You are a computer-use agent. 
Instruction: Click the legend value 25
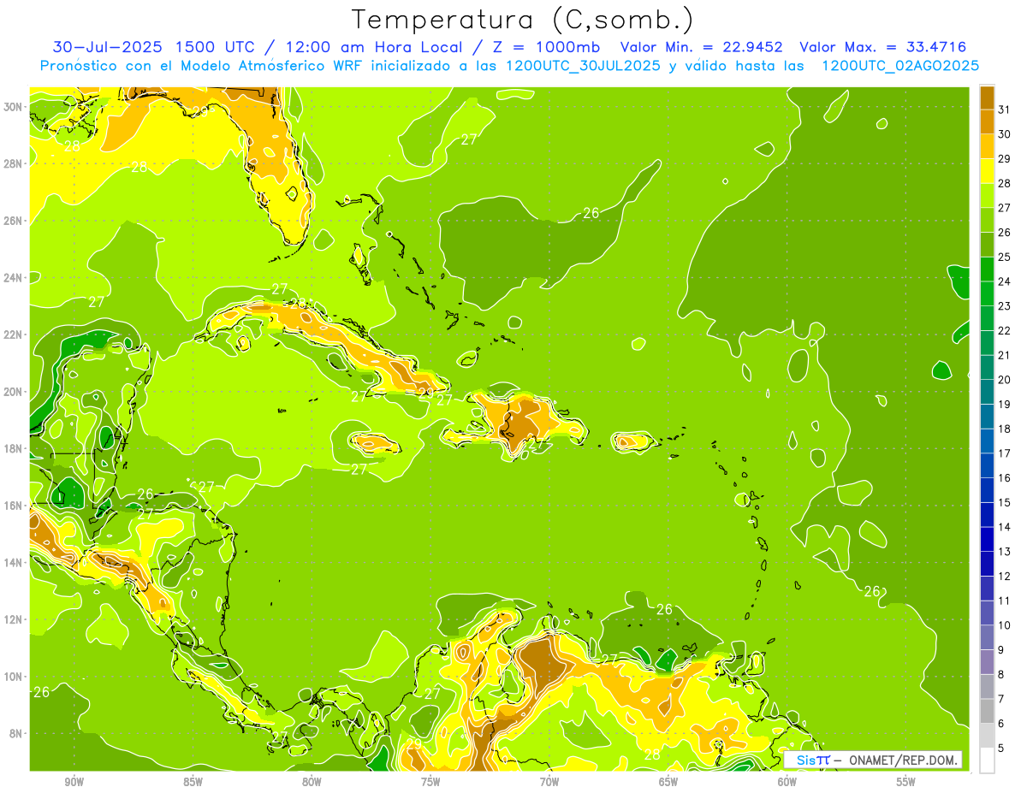(x=1004, y=257)
